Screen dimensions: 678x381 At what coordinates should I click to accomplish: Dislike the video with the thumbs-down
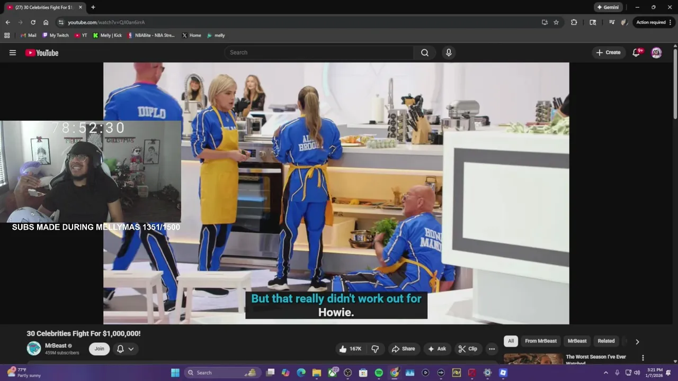pos(375,349)
